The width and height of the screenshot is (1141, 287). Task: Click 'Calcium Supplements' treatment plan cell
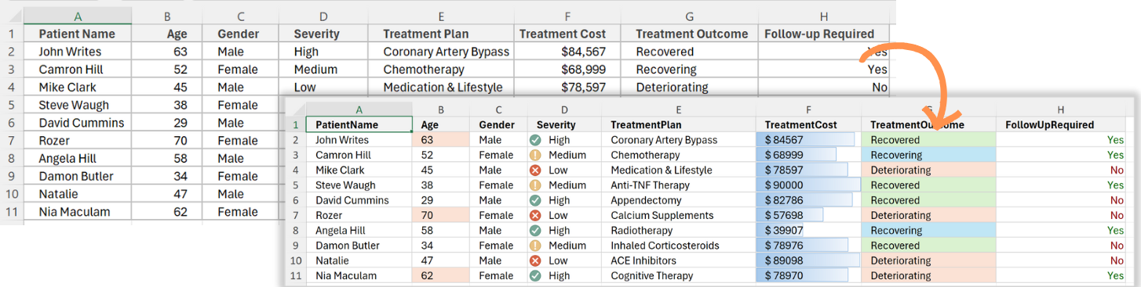(679, 215)
